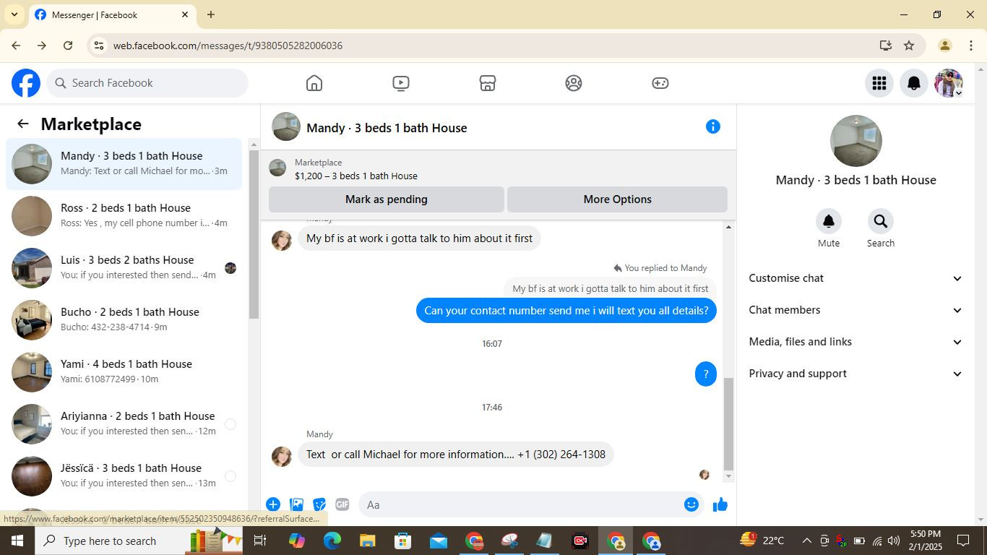Open the Facebook logo home link
The image size is (987, 555).
pyautogui.click(x=26, y=83)
